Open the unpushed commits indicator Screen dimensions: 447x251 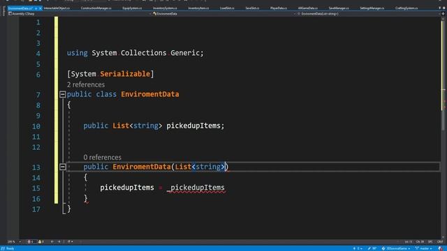point(358,248)
